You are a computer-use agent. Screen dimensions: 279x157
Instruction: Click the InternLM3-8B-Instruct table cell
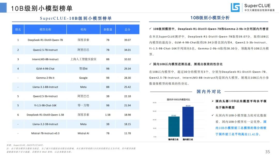[45, 59]
